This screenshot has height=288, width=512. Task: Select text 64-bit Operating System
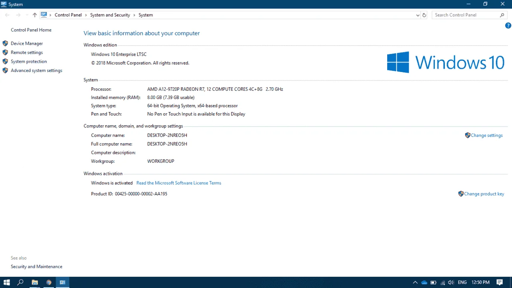click(171, 106)
